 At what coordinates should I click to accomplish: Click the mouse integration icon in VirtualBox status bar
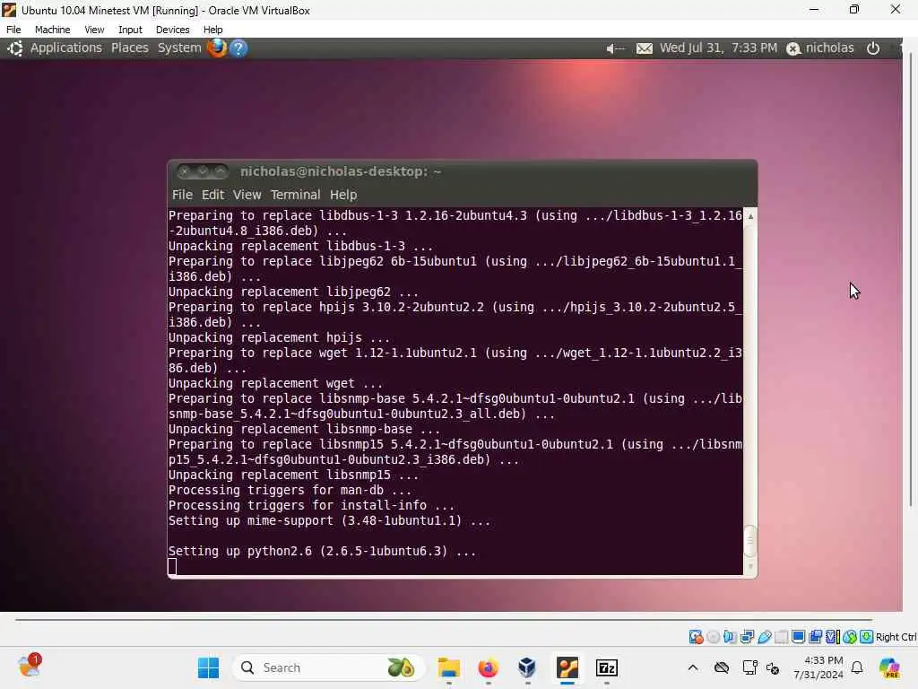pyautogui.click(x=850, y=637)
